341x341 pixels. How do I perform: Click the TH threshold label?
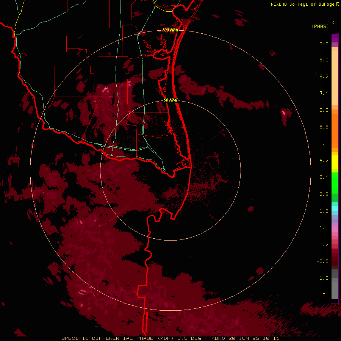click(x=325, y=295)
